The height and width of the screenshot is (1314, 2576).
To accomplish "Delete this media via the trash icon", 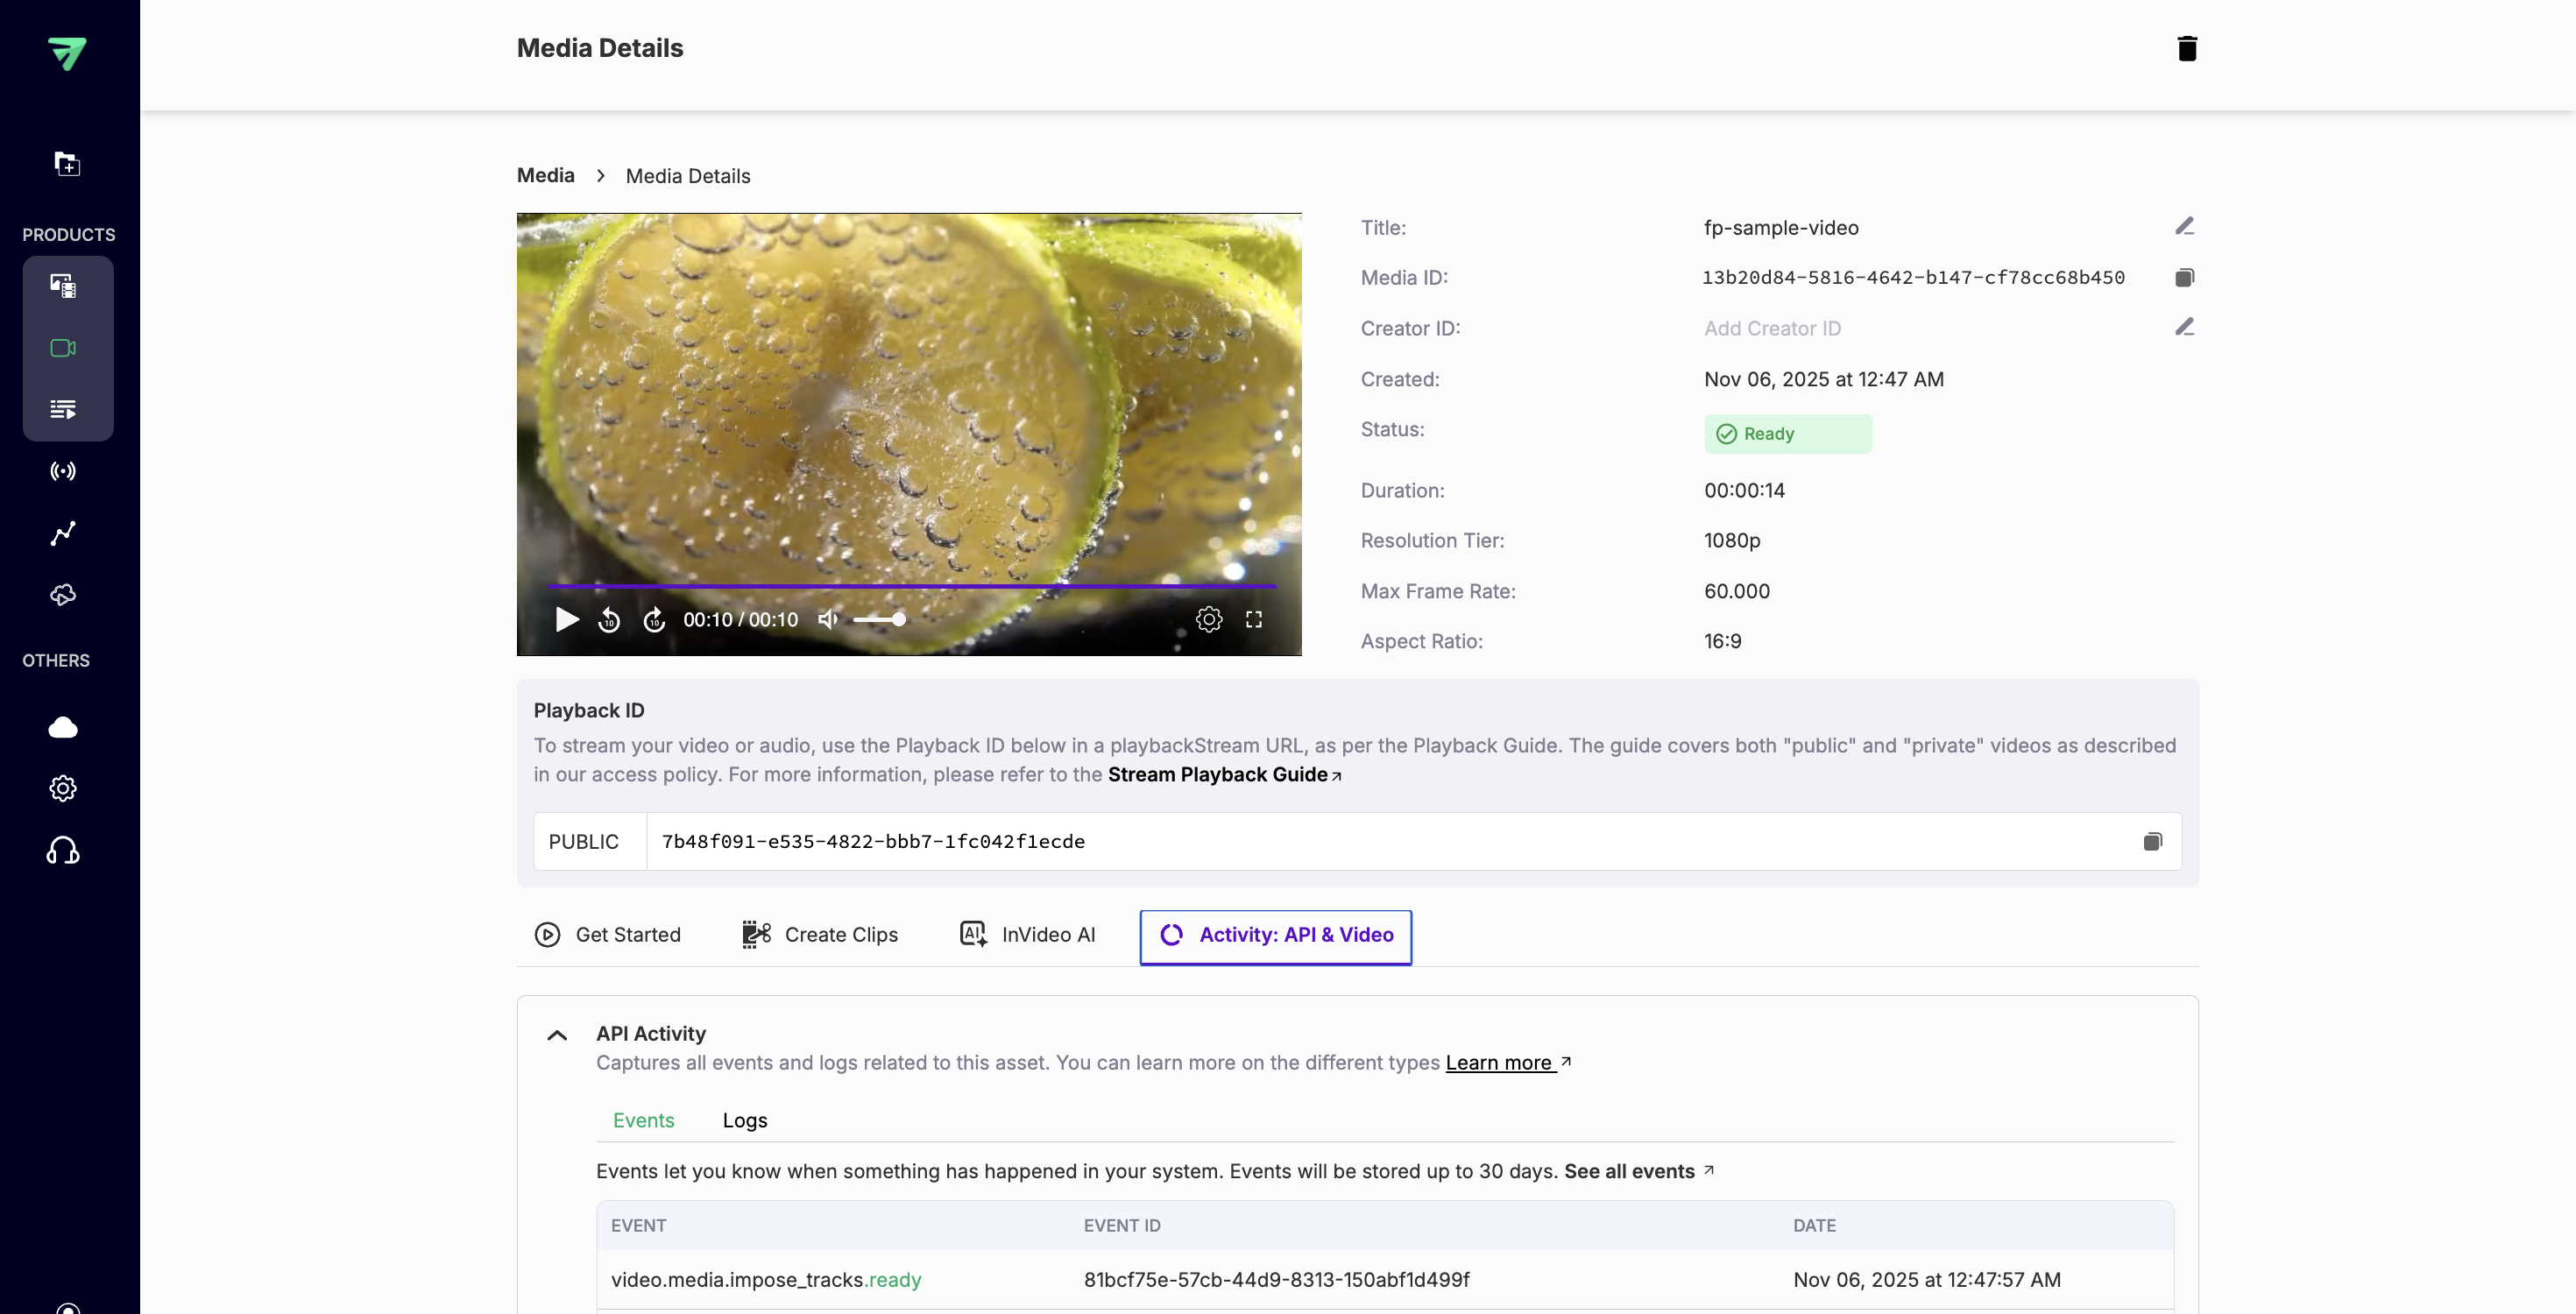I will click(2187, 48).
